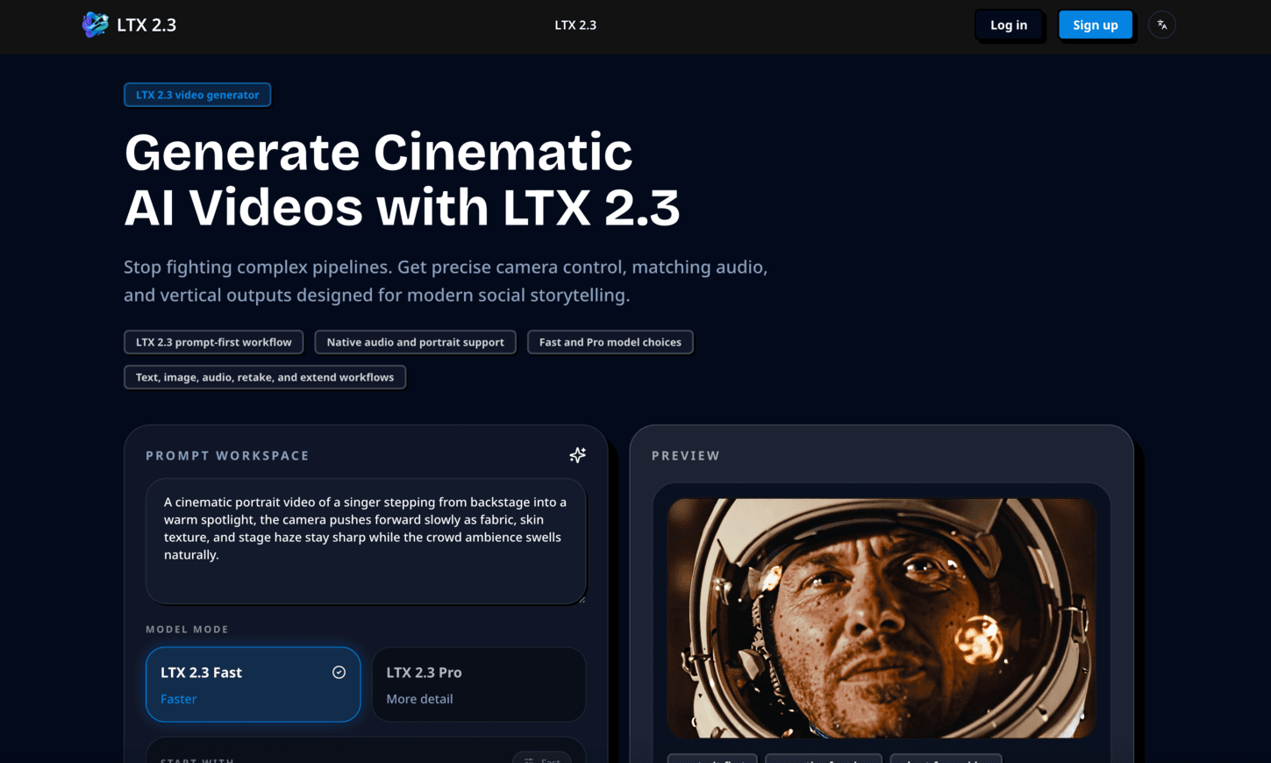This screenshot has width=1271, height=763.
Task: Select the LTX 2.3 Pro model mode
Action: click(478, 684)
